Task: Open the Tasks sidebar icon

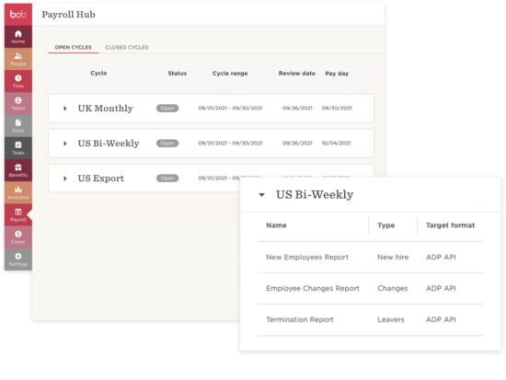Action: click(18, 148)
